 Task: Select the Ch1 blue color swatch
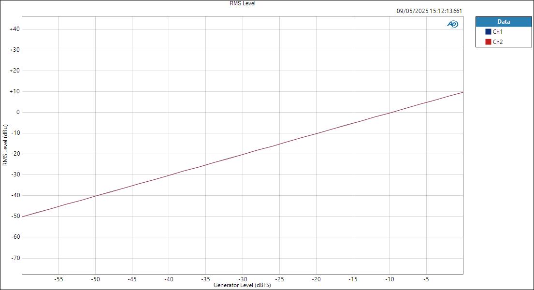(488, 32)
